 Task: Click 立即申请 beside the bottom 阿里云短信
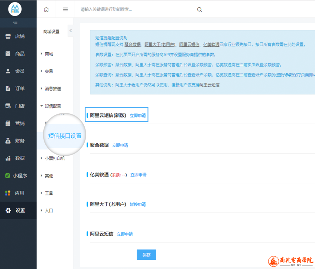click(125, 234)
